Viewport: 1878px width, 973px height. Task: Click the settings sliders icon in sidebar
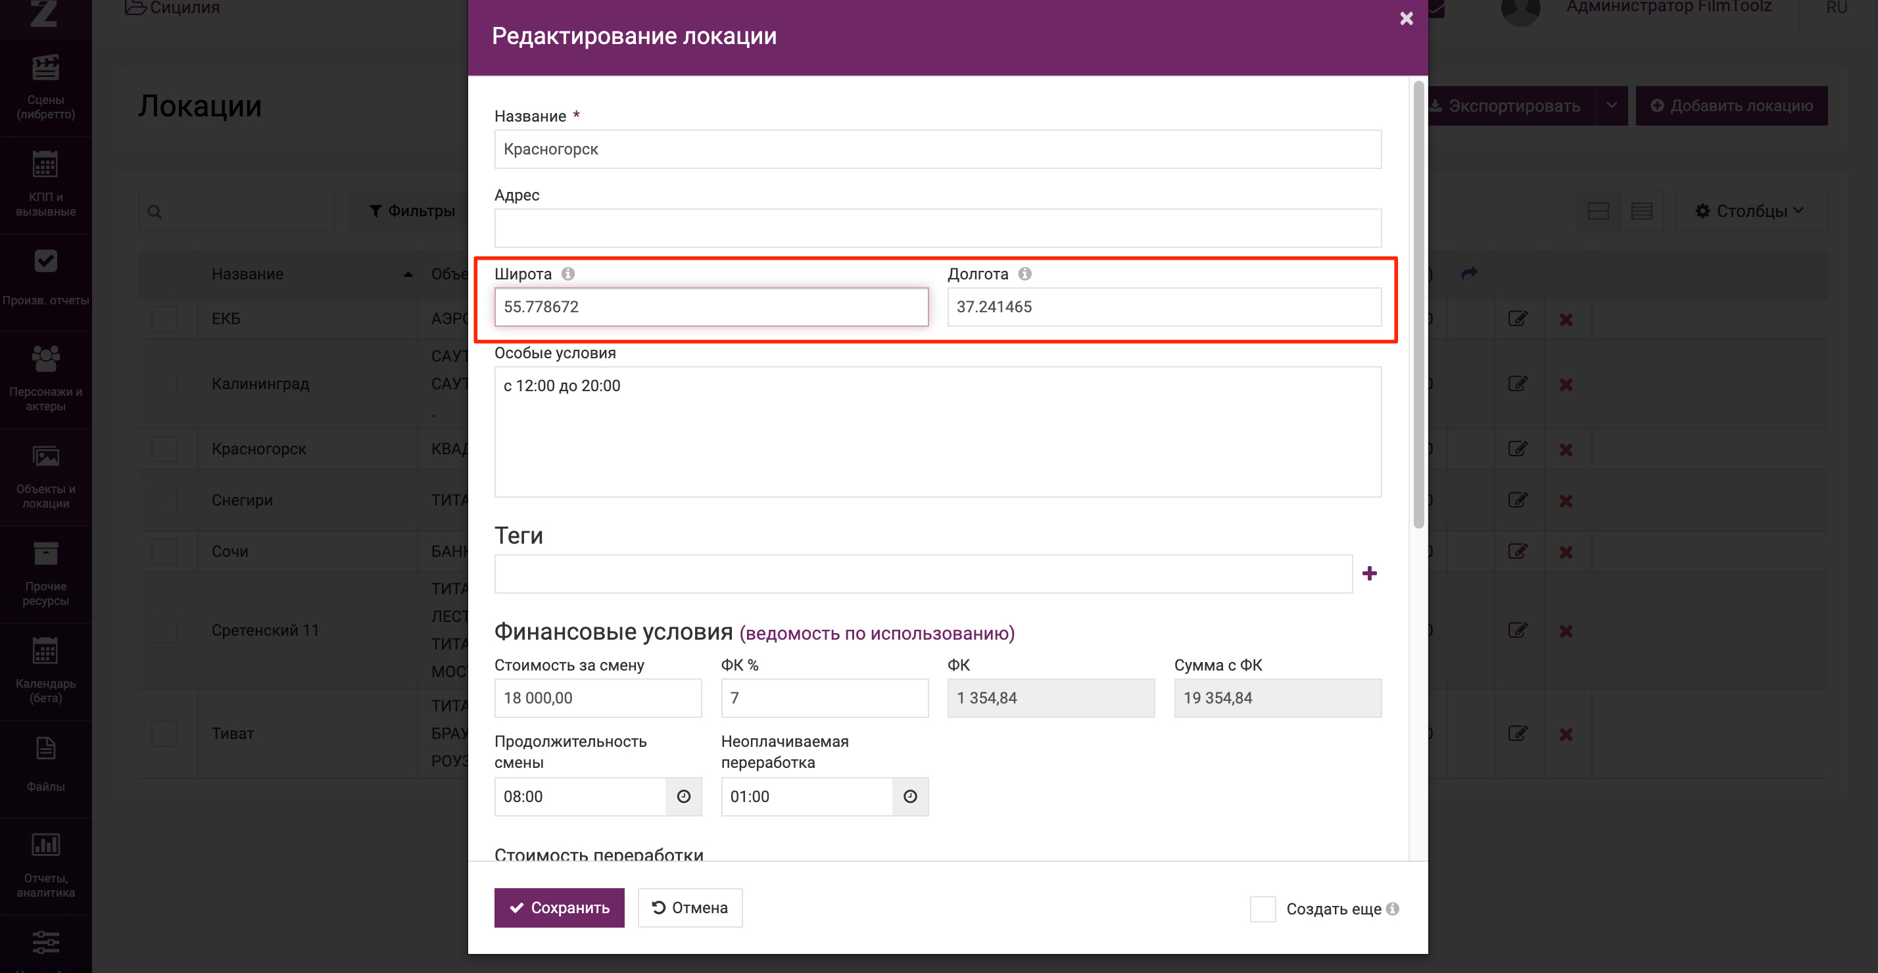[46, 942]
